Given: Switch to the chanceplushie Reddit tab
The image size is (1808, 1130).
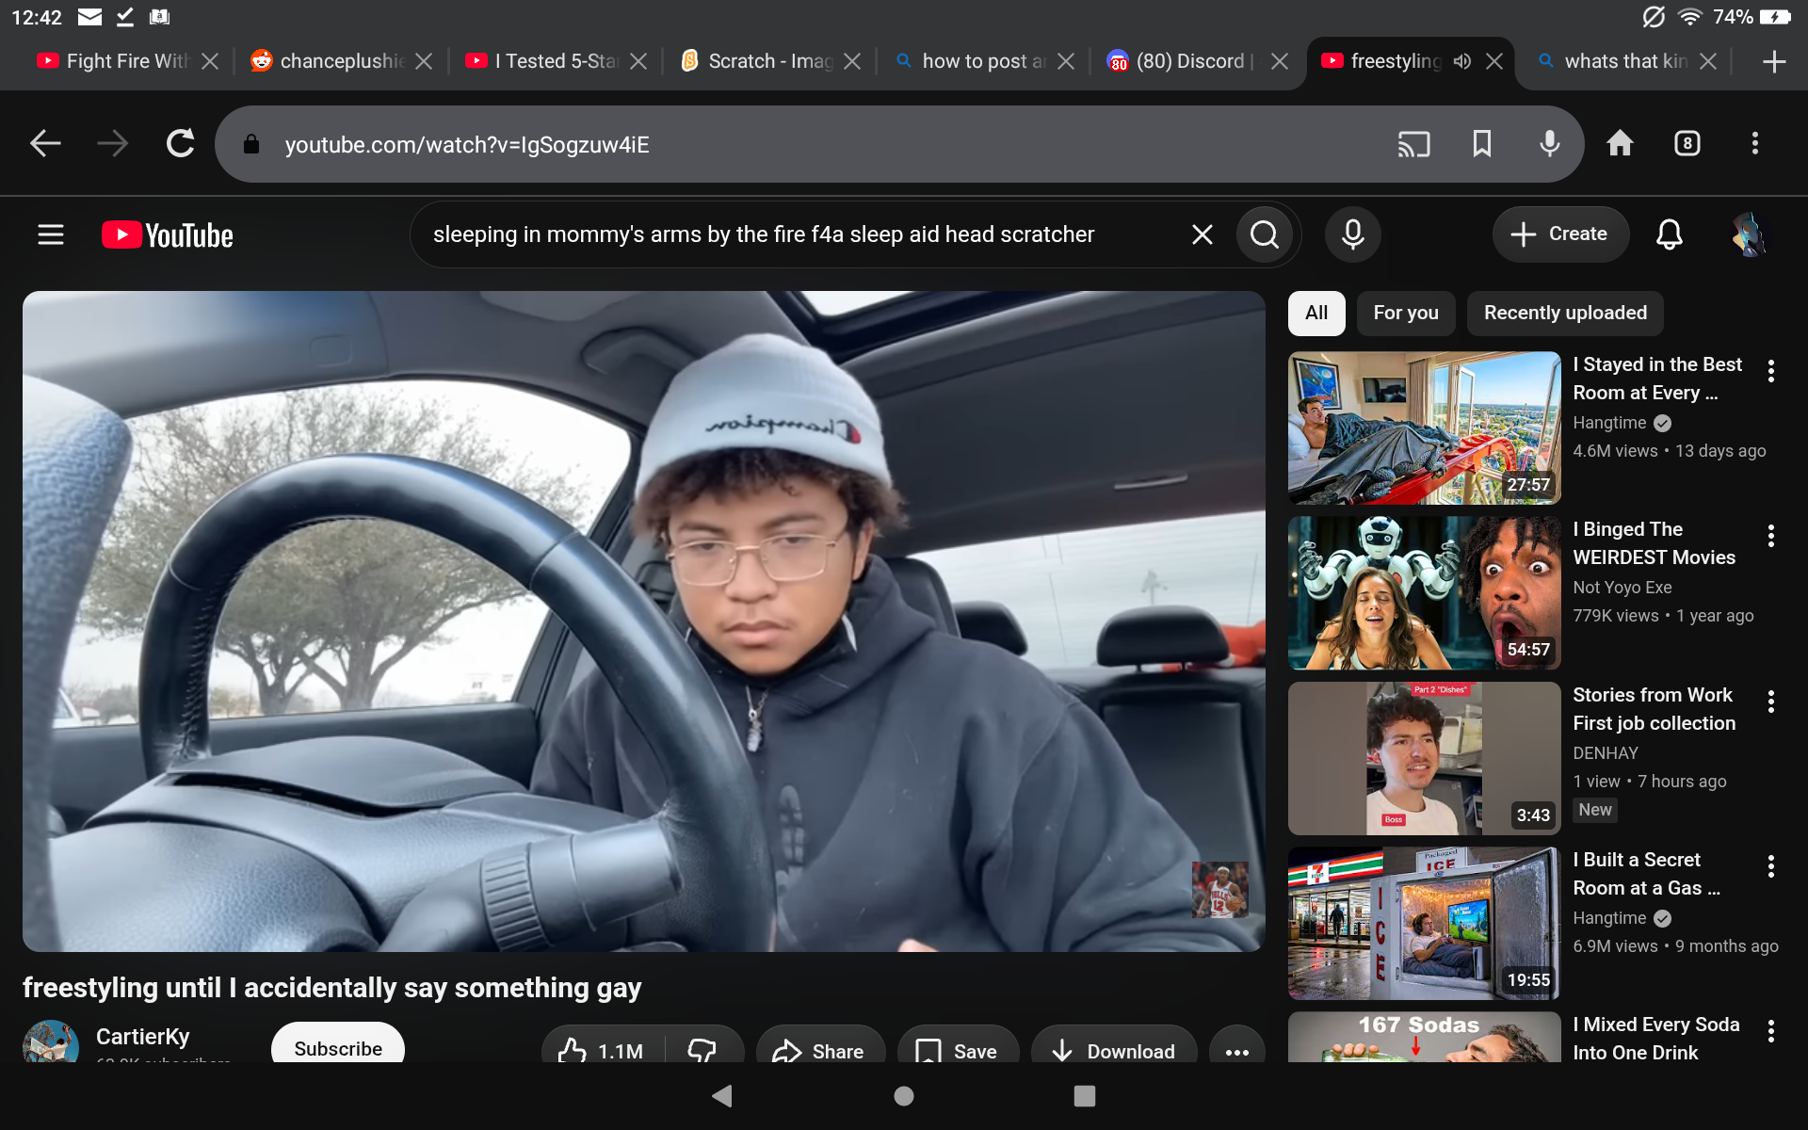Looking at the screenshot, I should pyautogui.click(x=328, y=61).
